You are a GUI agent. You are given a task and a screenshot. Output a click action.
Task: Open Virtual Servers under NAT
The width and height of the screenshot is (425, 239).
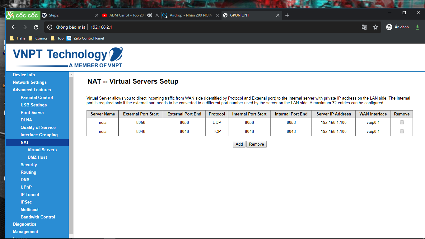(42, 150)
